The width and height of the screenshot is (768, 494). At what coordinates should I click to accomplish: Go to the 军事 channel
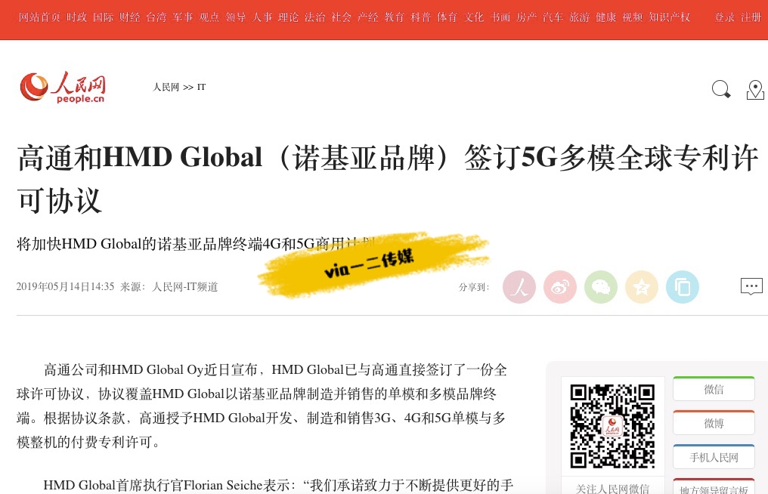point(183,17)
